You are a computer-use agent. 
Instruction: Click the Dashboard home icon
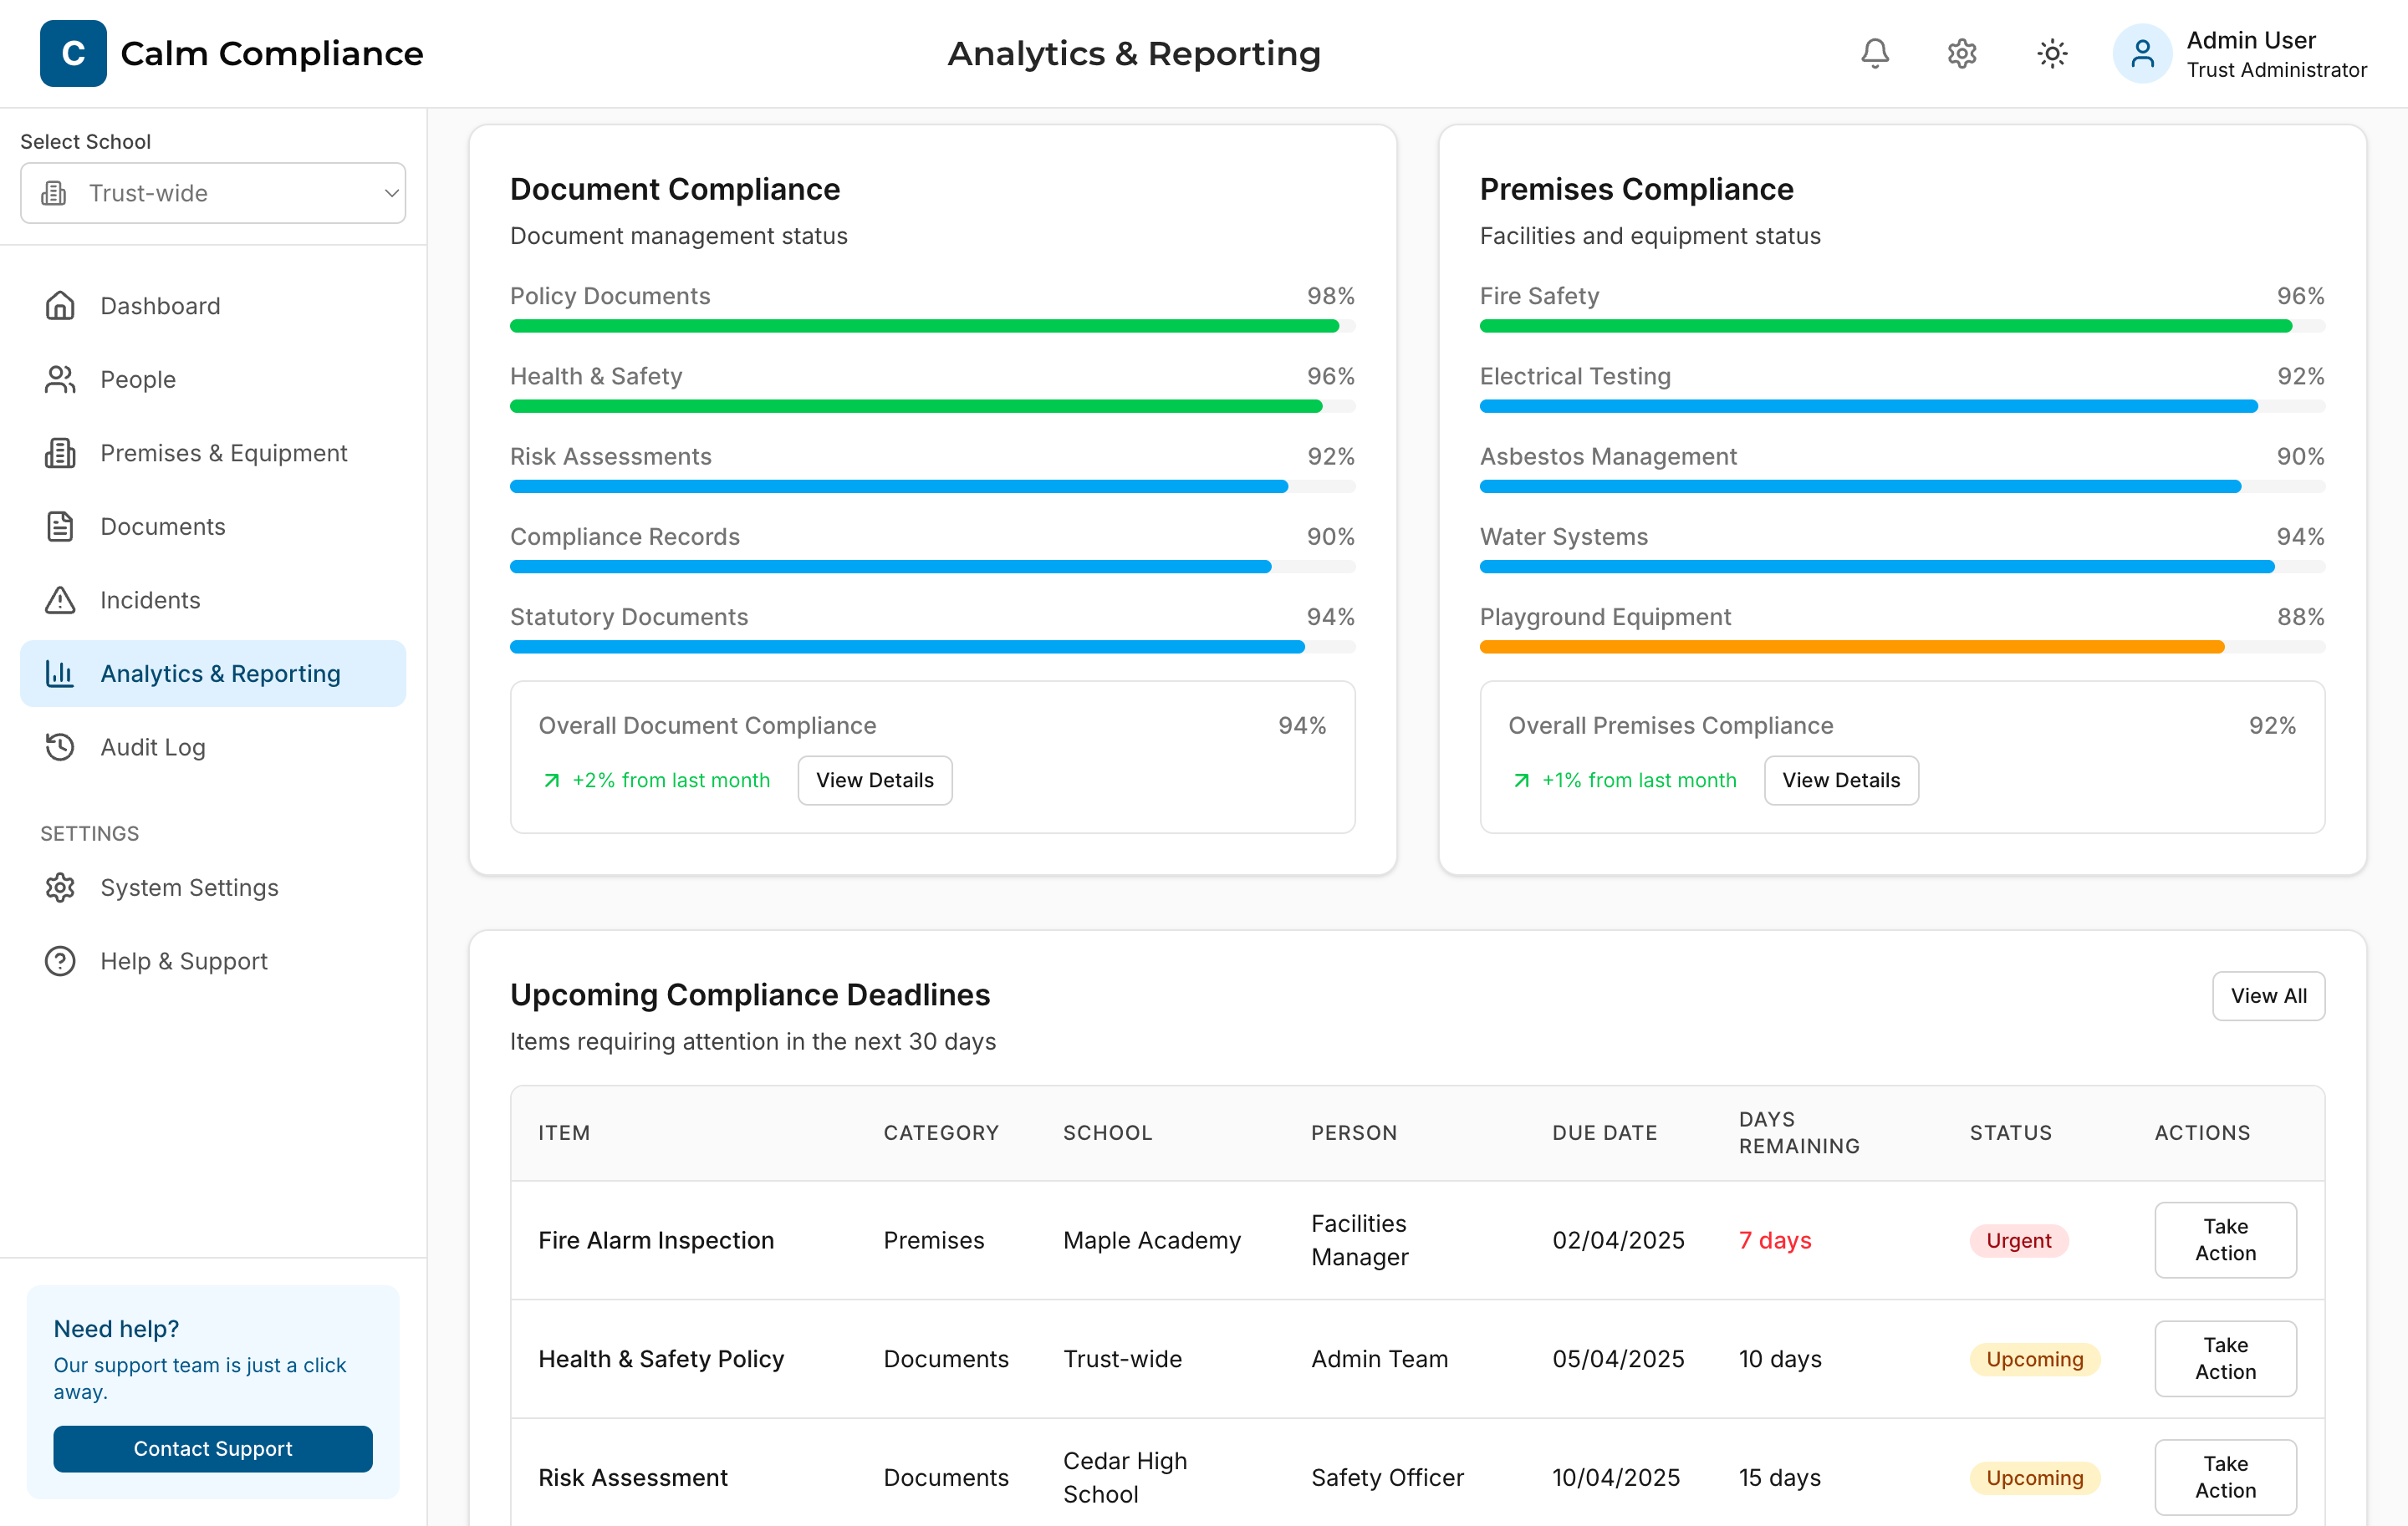tap(60, 306)
